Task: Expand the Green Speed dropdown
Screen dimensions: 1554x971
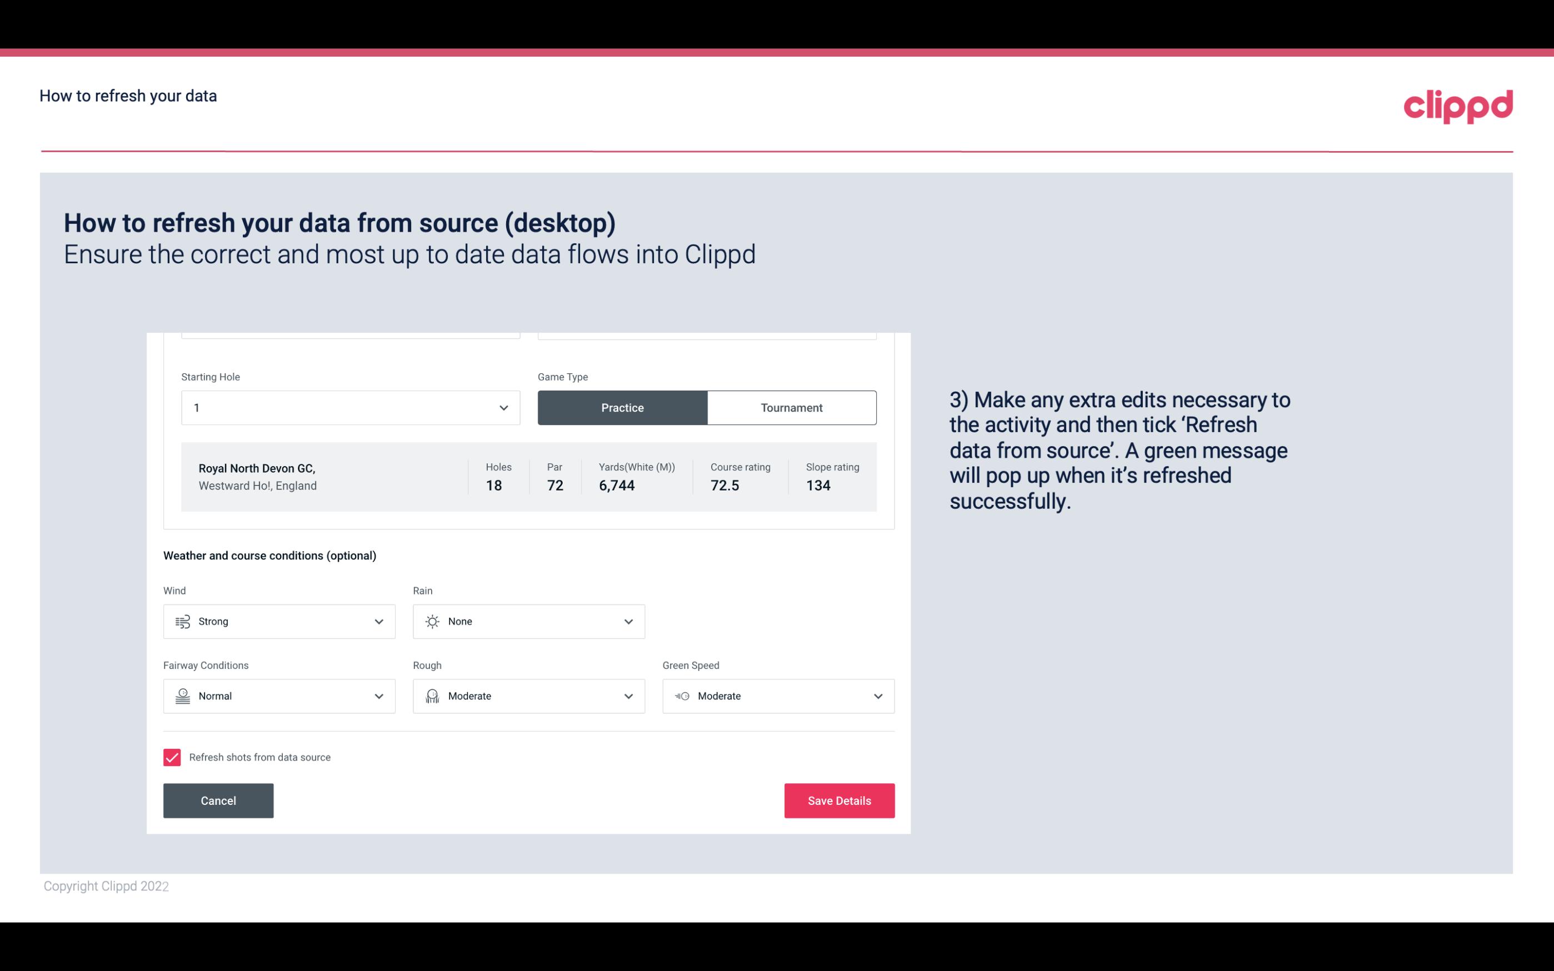Action: (878, 696)
